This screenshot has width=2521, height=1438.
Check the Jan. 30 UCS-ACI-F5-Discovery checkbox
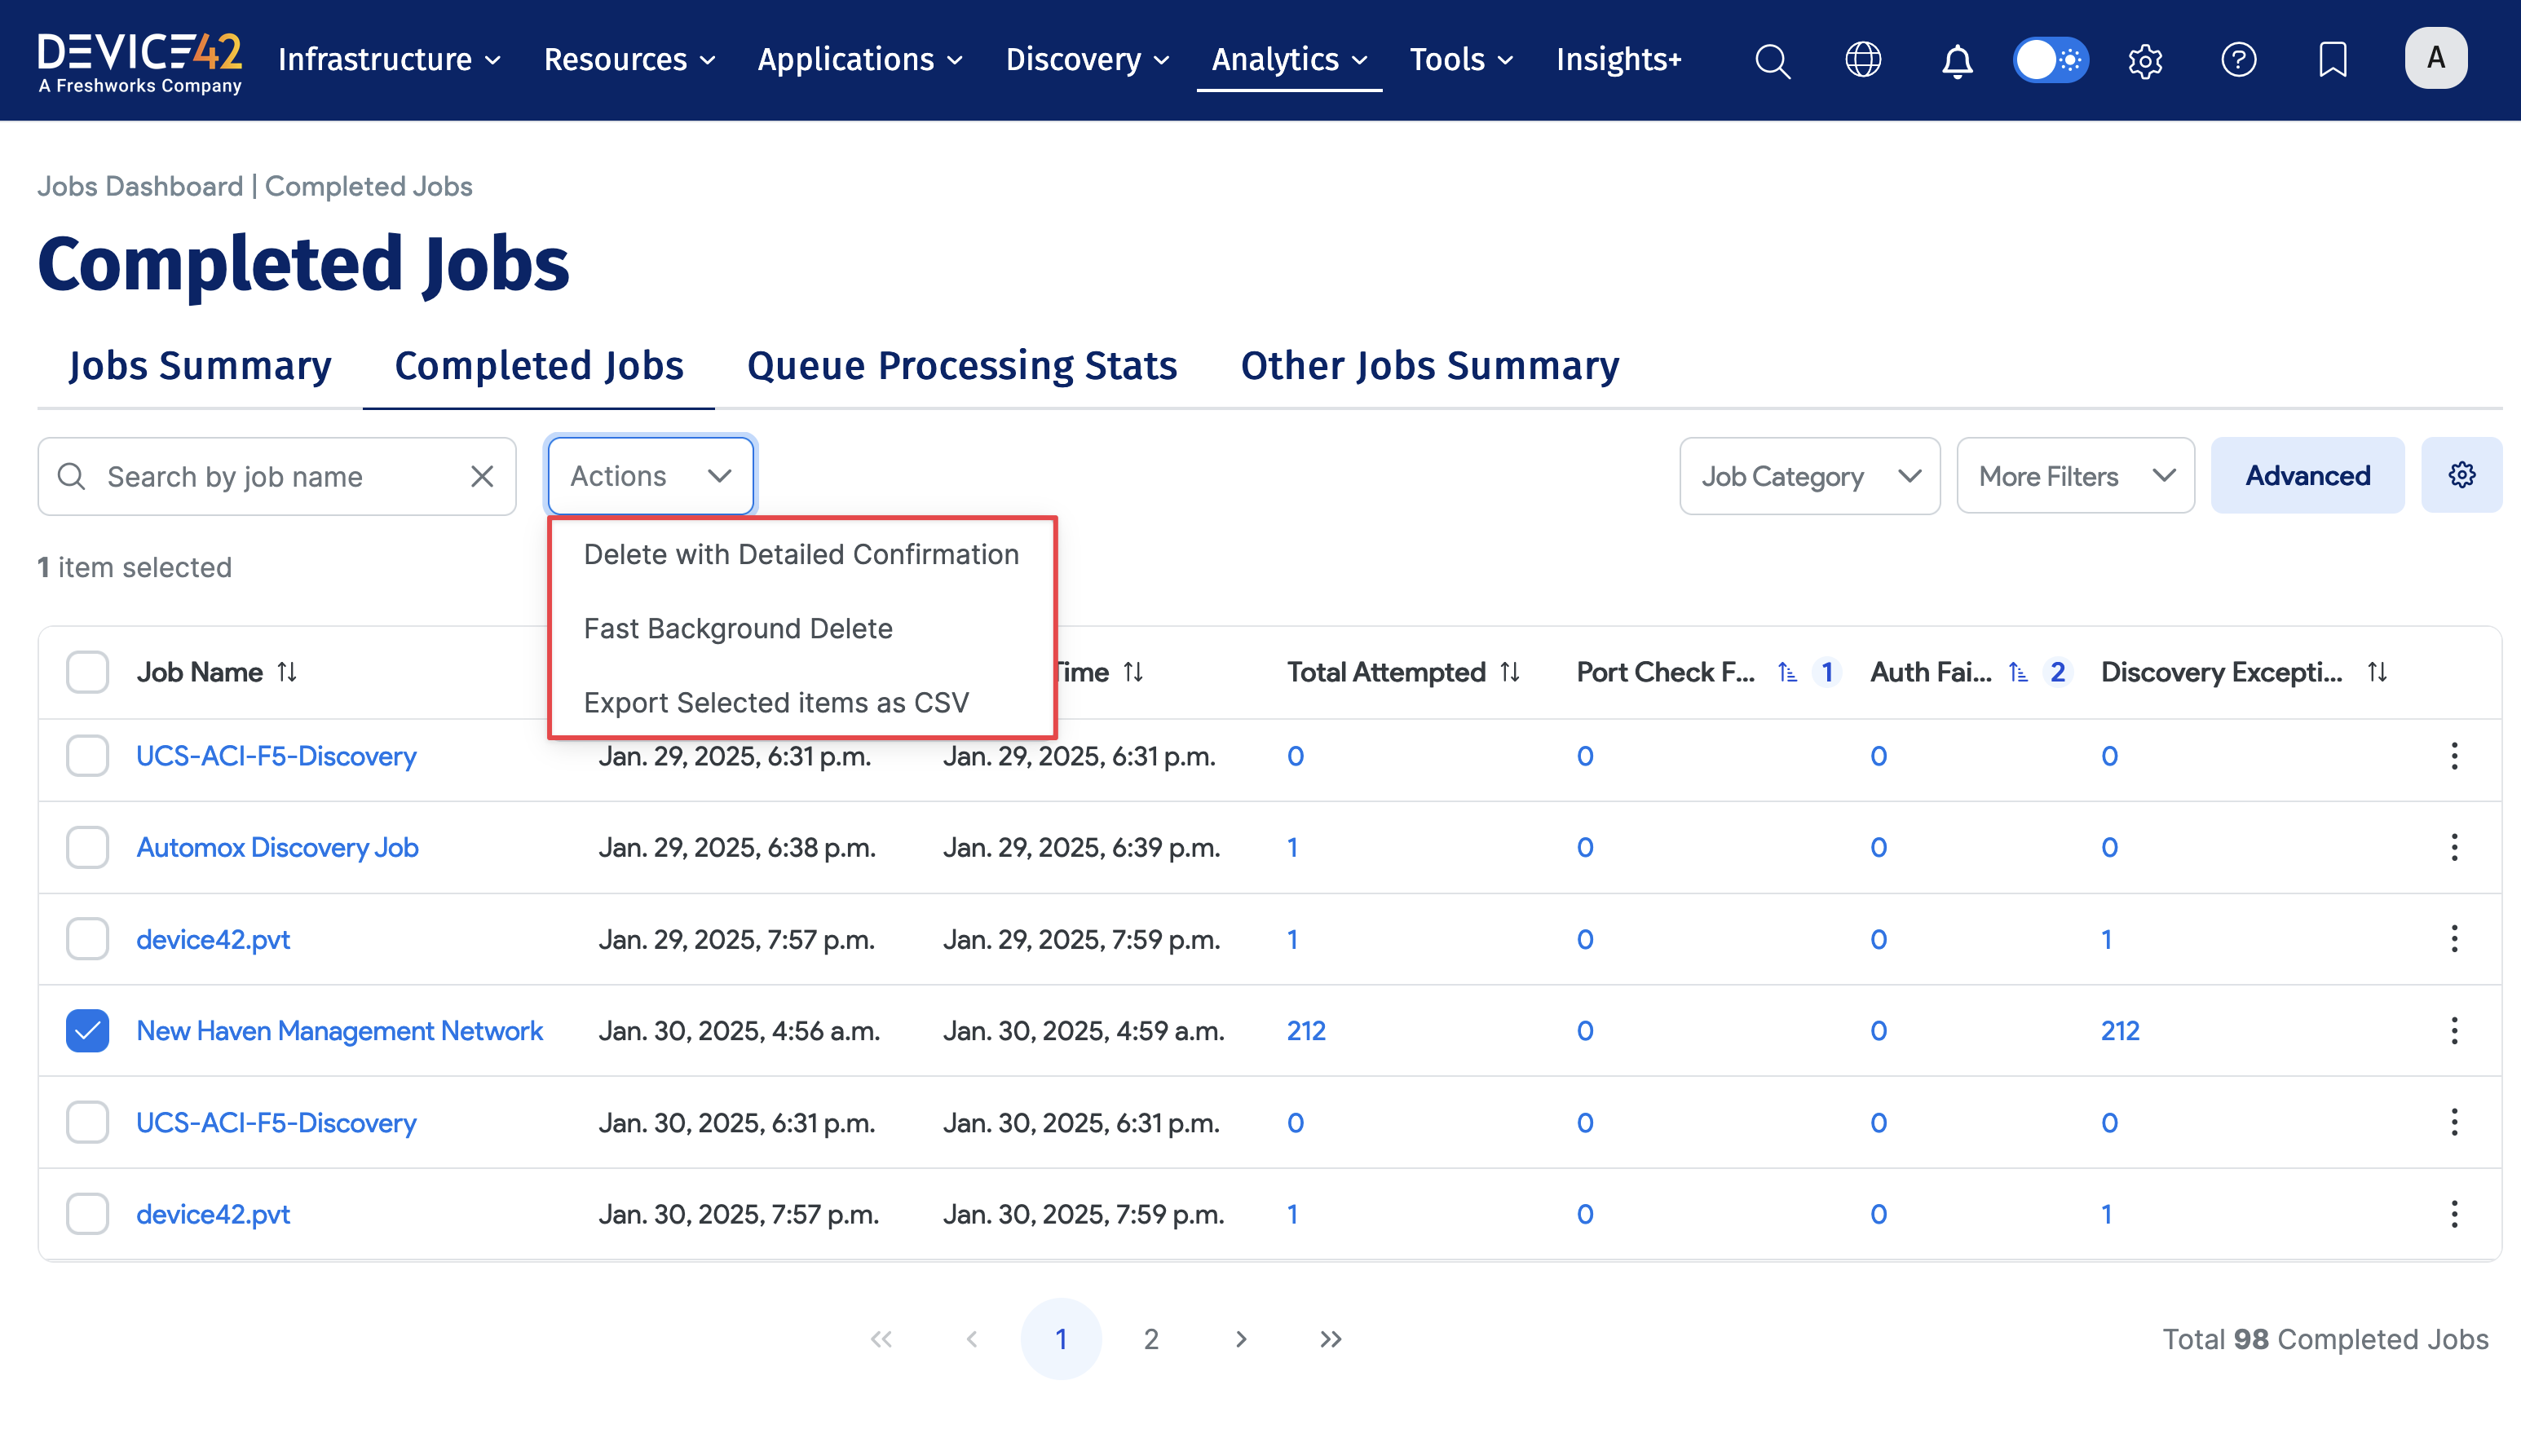coord(87,1123)
